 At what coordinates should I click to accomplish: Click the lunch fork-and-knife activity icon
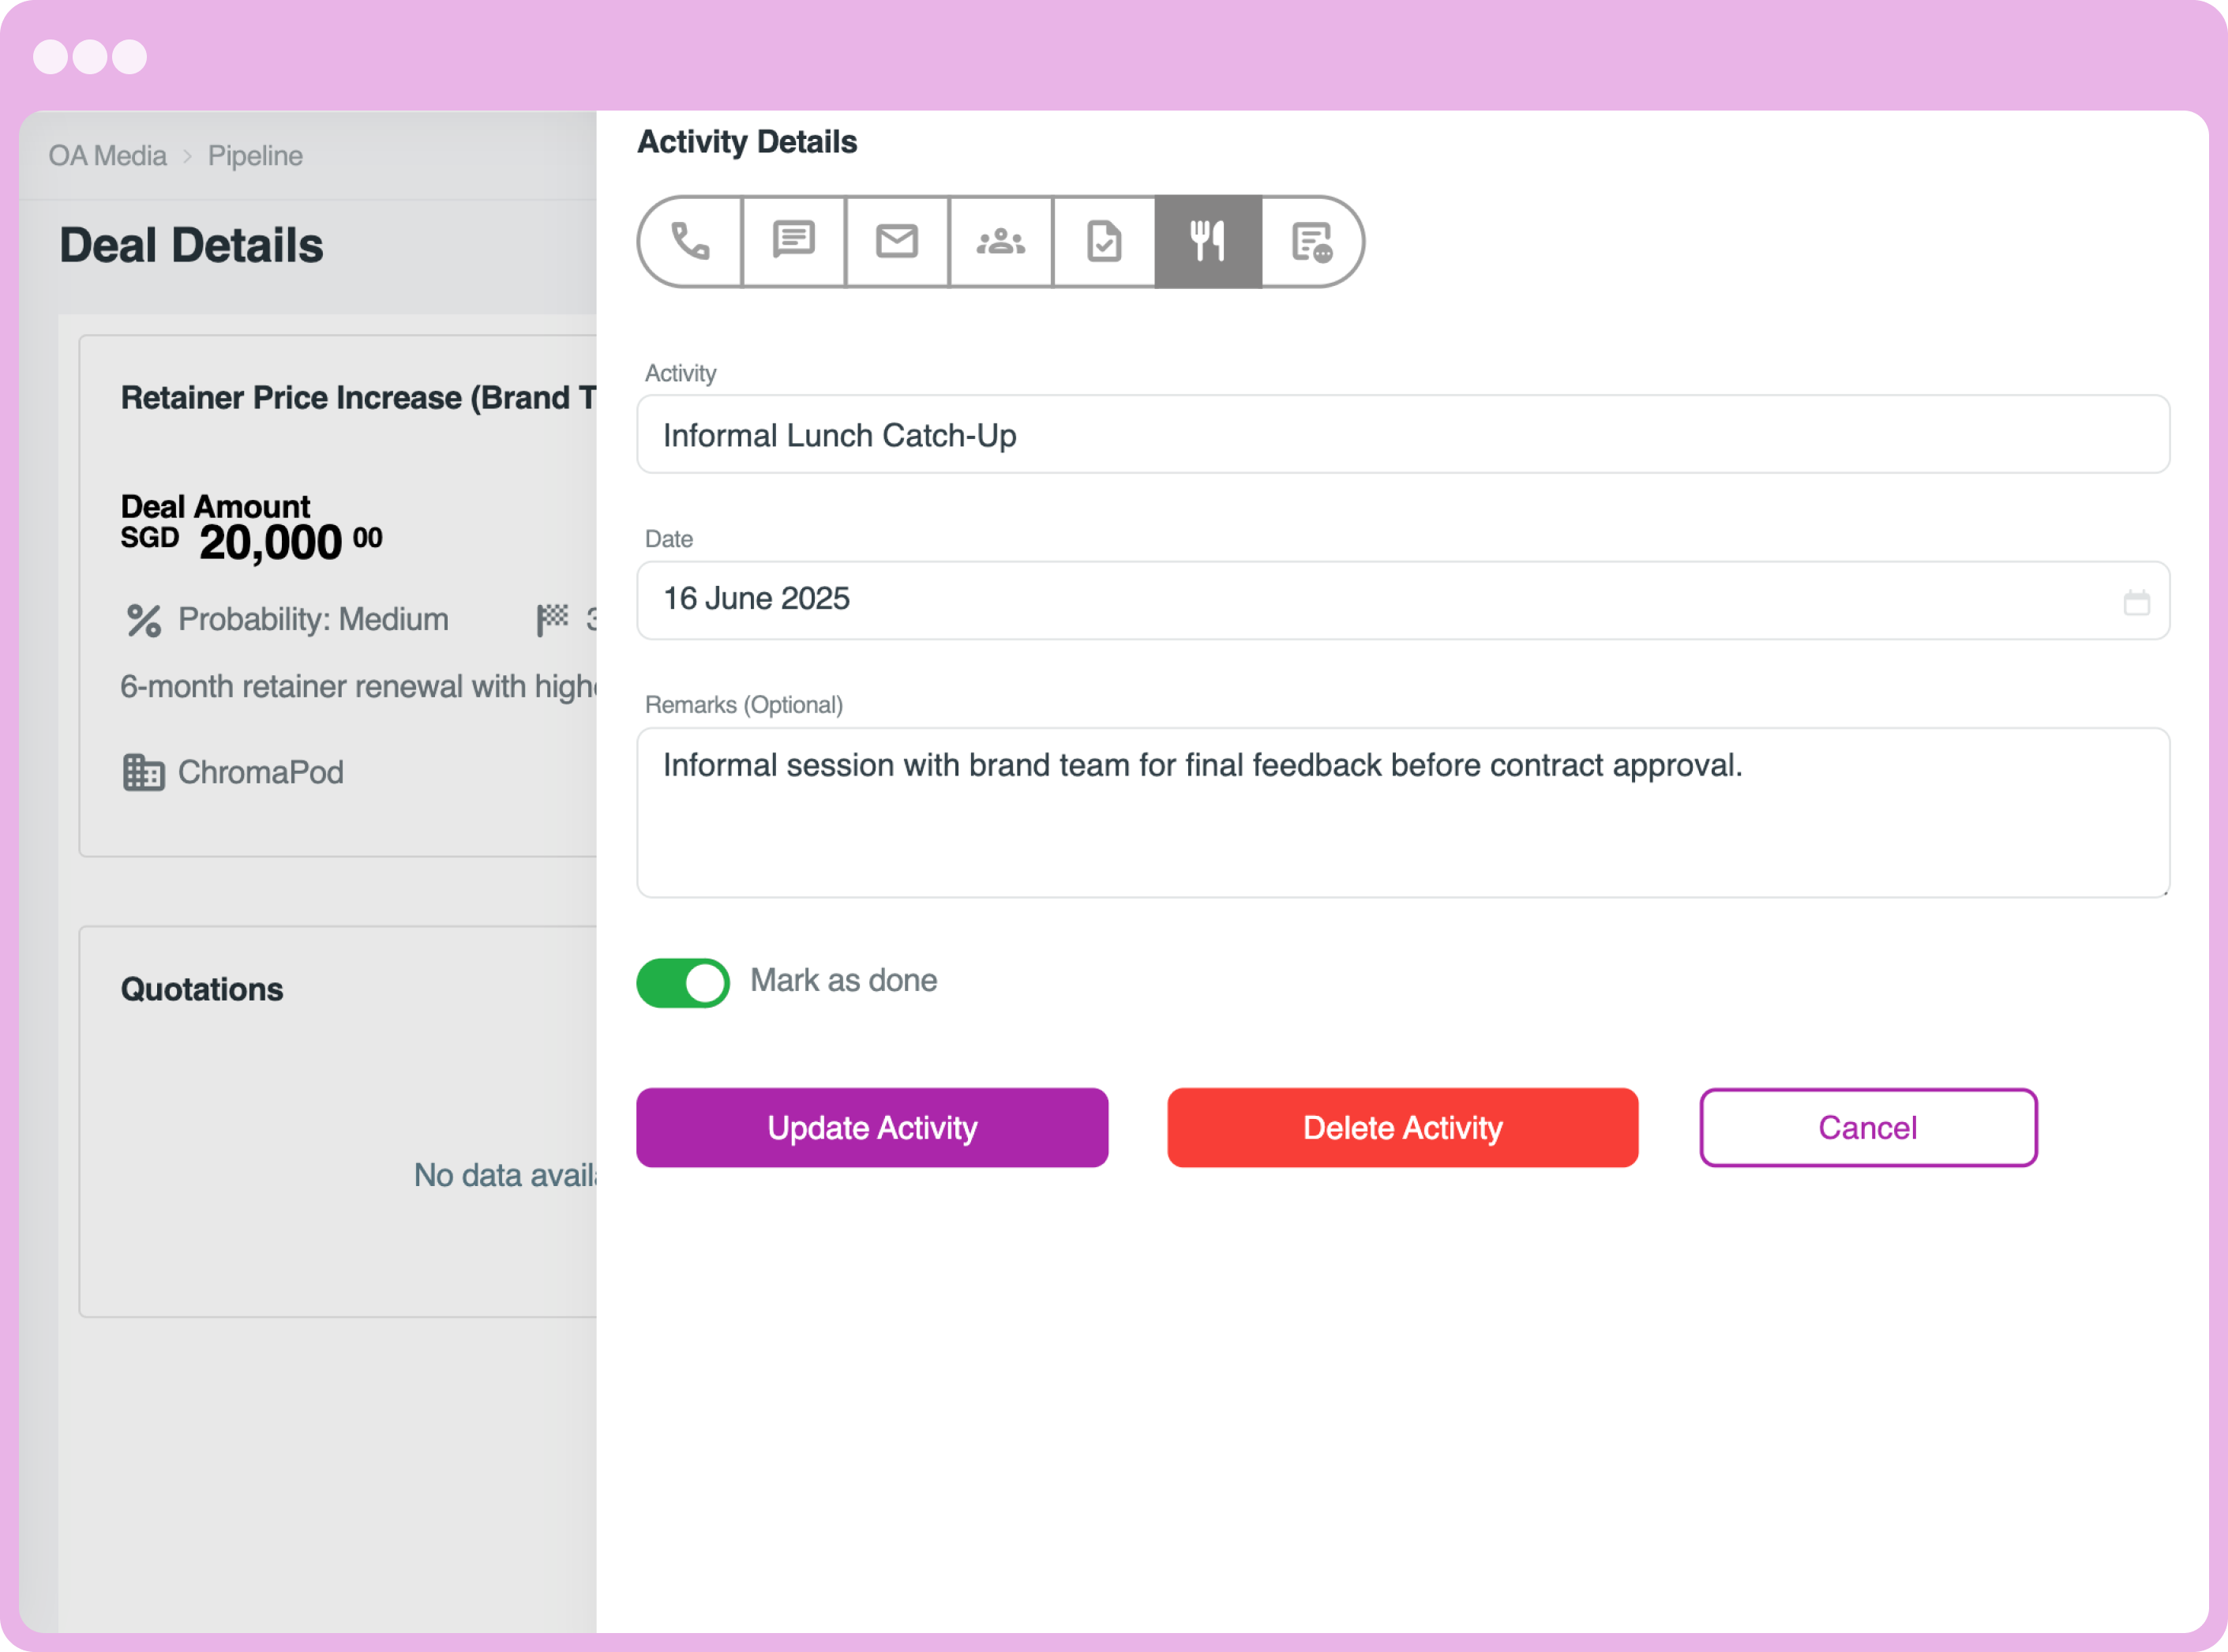click(x=1207, y=242)
